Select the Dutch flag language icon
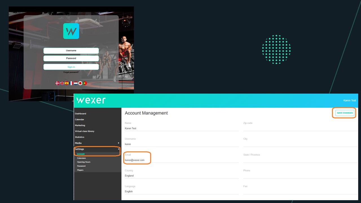Viewport: 361px width, 203px height. (76, 83)
